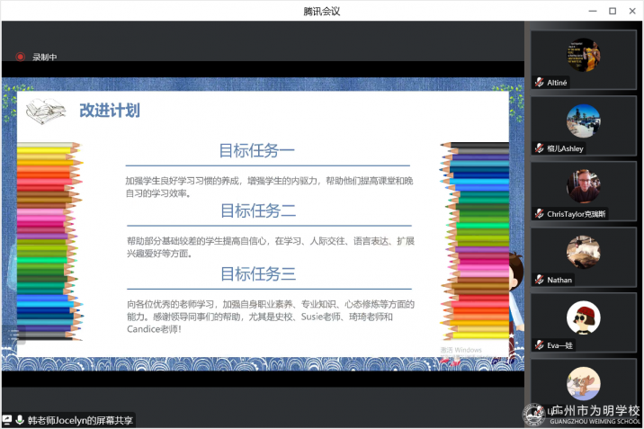This screenshot has height=429, width=644.
Task: Select the 韩老师Jocelyn的屏幕共享 label
Action: pyautogui.click(x=81, y=420)
